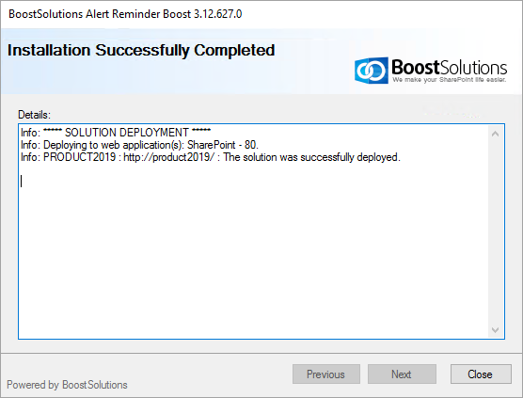Click the disabled Next button
Screen dimensions: 523x398
(402, 374)
